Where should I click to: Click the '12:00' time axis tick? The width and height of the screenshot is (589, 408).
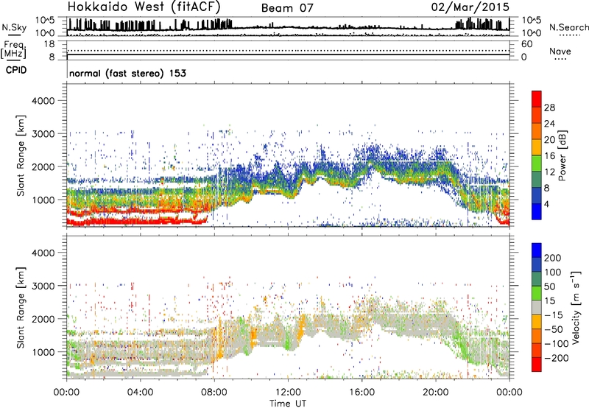click(288, 393)
